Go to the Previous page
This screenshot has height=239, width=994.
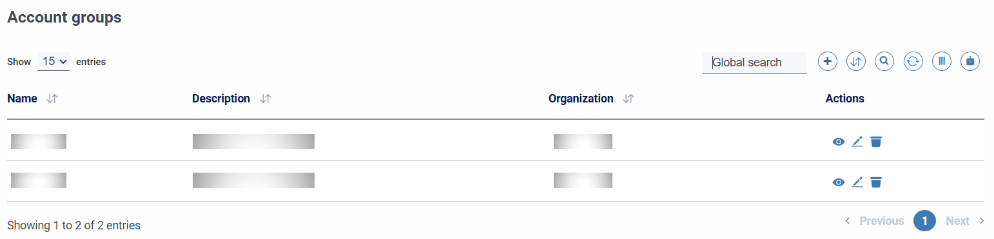tap(874, 221)
